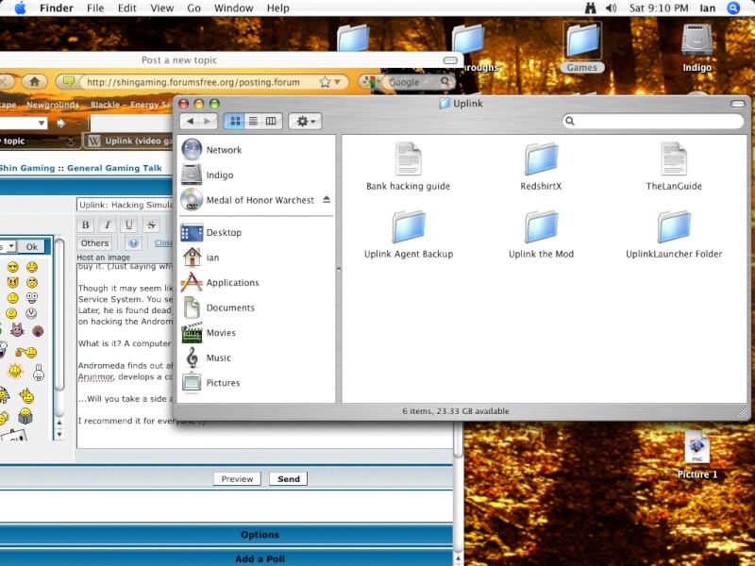Open the View menu
This screenshot has width=755, height=566.
[x=161, y=8]
